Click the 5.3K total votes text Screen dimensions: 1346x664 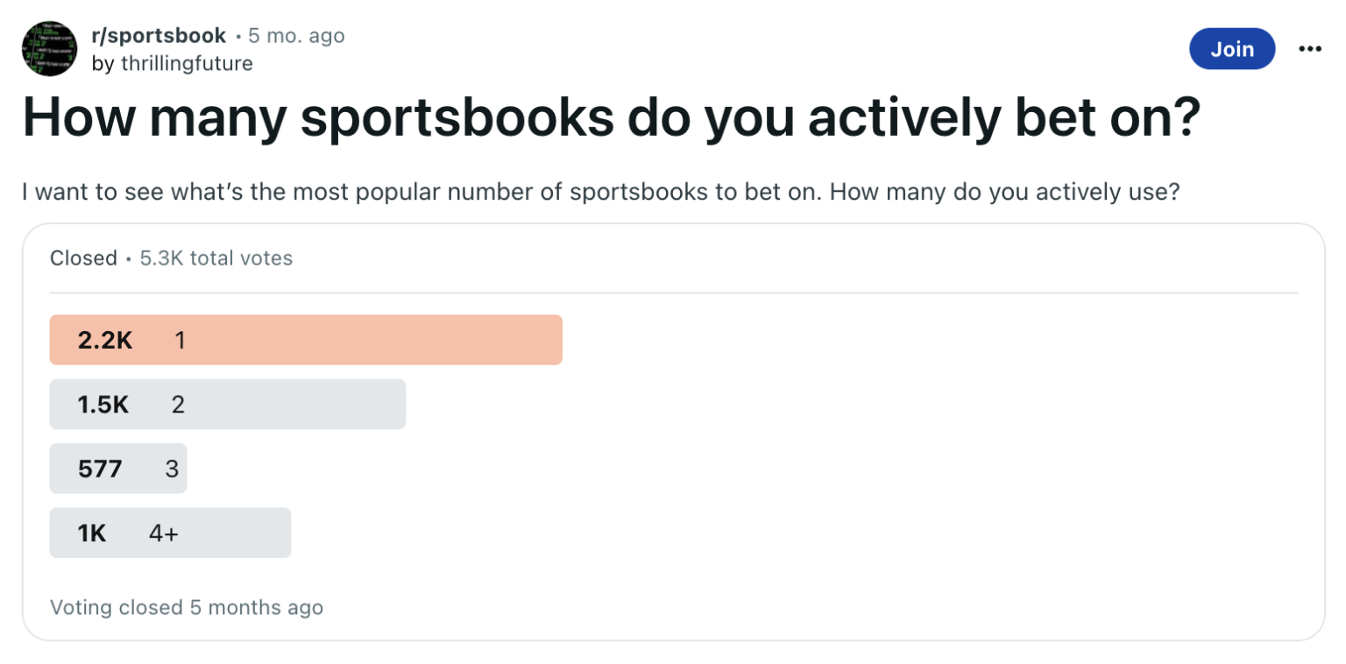point(216,258)
